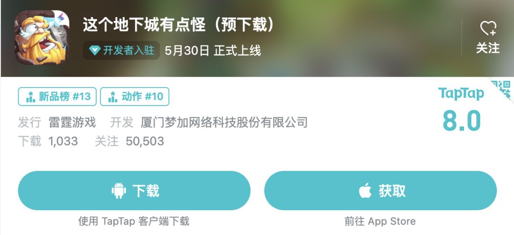The width and height of the screenshot is (514, 235).
Task: Click the 8.0 rating score
Action: point(462,121)
